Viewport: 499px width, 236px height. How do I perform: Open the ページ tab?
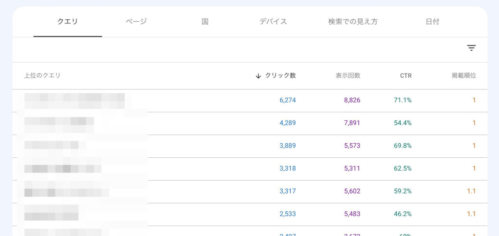[136, 22]
